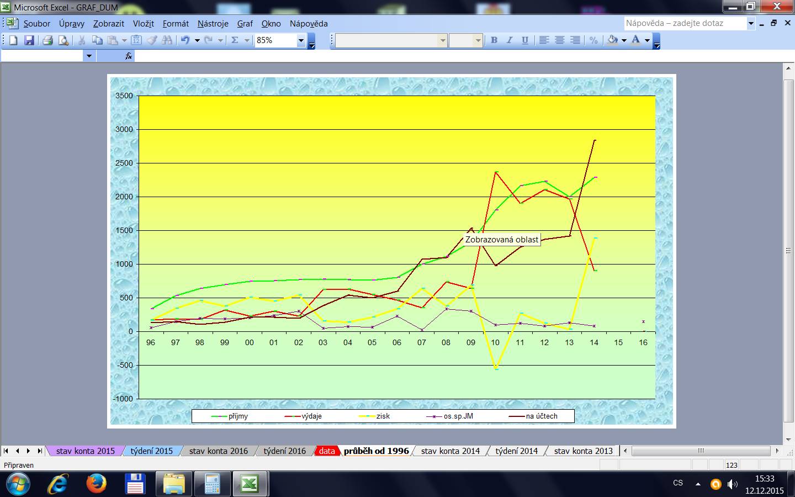Expand the Name Box dropdown arrow
This screenshot has width=795, height=497.
pos(89,56)
